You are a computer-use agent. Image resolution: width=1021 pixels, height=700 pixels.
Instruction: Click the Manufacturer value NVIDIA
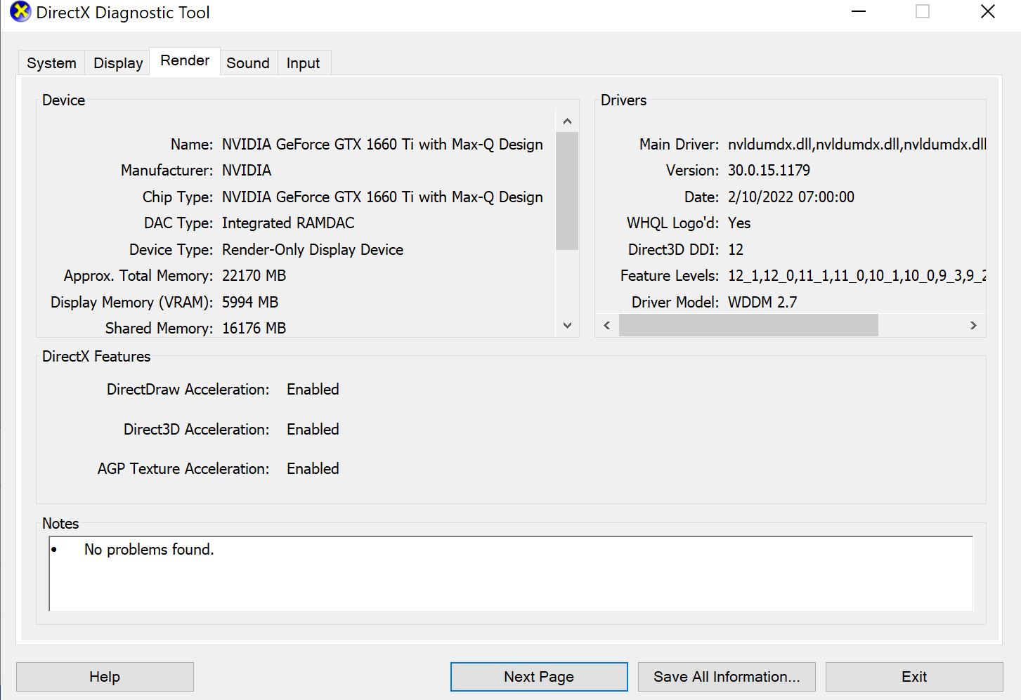click(247, 171)
